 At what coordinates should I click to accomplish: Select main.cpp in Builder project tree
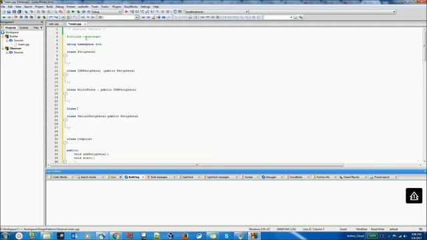(x=24, y=45)
